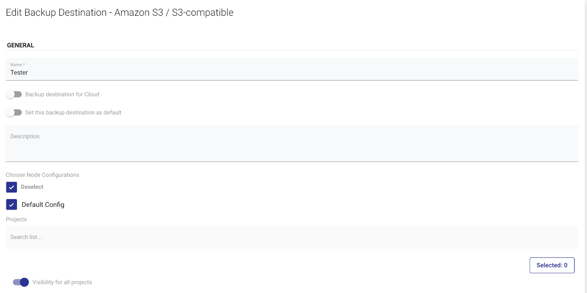The height and width of the screenshot is (293, 587).
Task: Click the Default Config label text
Action: 43,205
